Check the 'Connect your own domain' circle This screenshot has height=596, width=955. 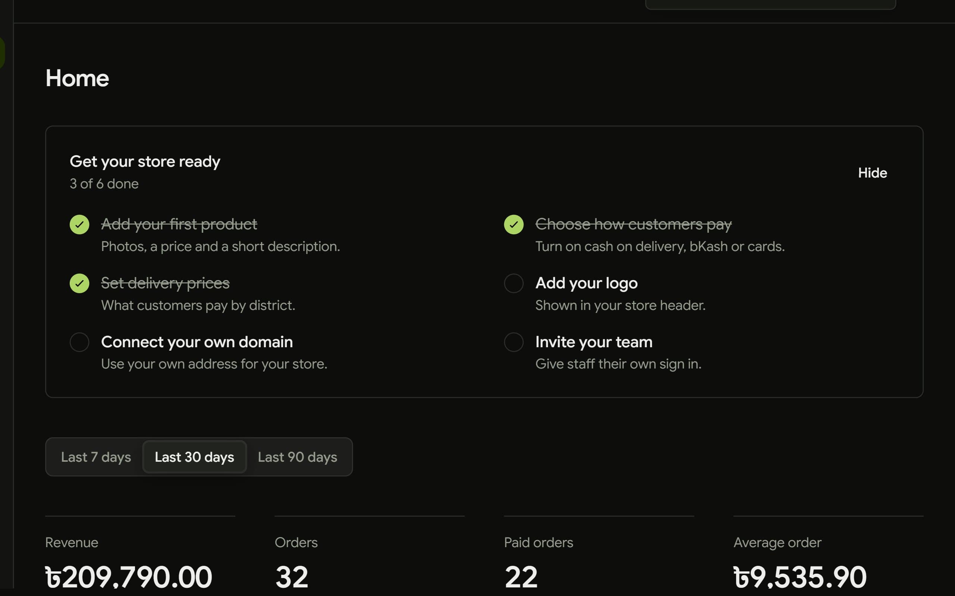click(79, 342)
